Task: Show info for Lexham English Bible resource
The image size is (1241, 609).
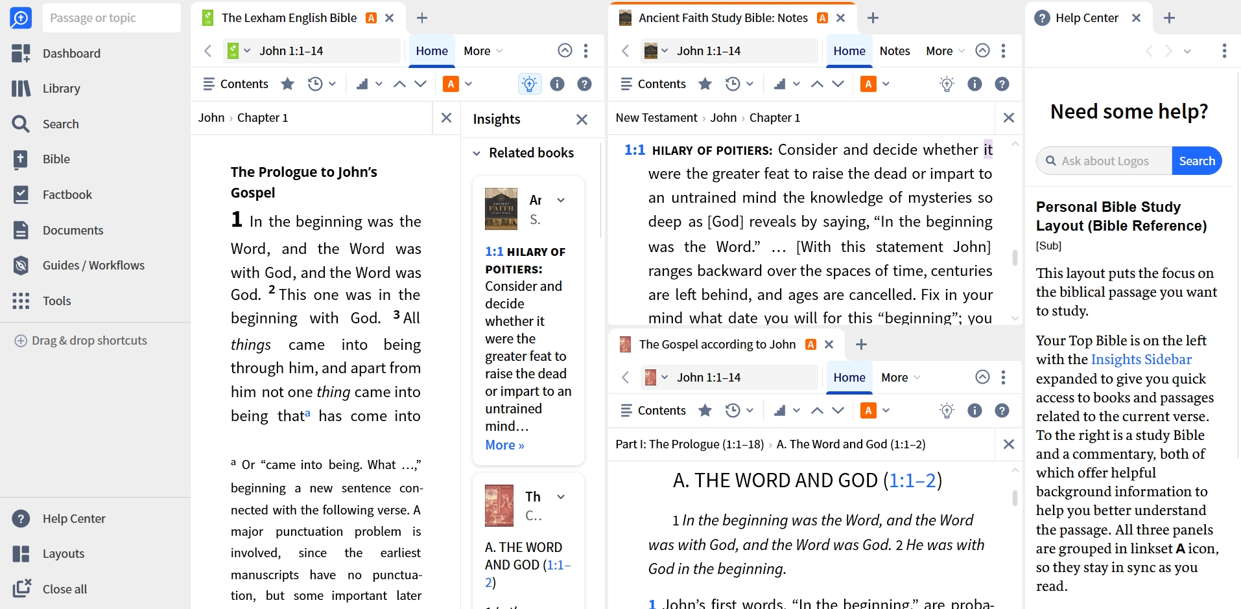Action: 557,84
